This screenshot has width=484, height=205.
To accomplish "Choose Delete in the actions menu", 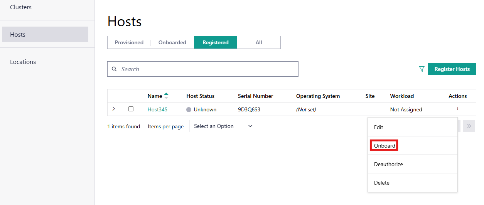I will click(381, 183).
